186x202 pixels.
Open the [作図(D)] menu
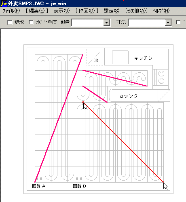pyautogui.click(x=87, y=11)
